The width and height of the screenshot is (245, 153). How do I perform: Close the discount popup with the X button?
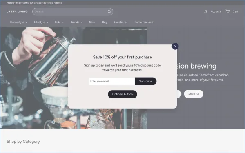coord(175,46)
